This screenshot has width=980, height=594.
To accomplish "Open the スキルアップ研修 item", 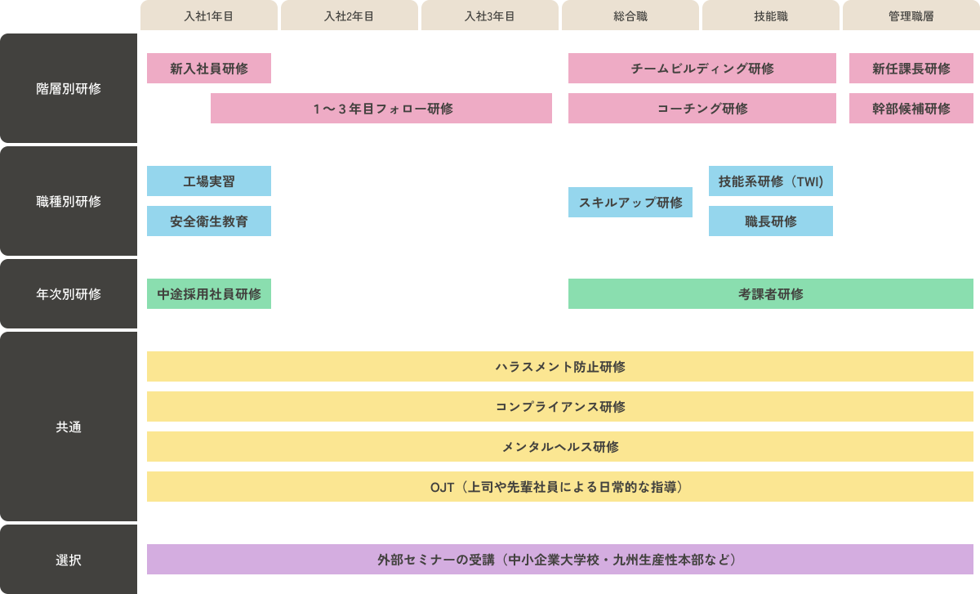I will point(630,203).
